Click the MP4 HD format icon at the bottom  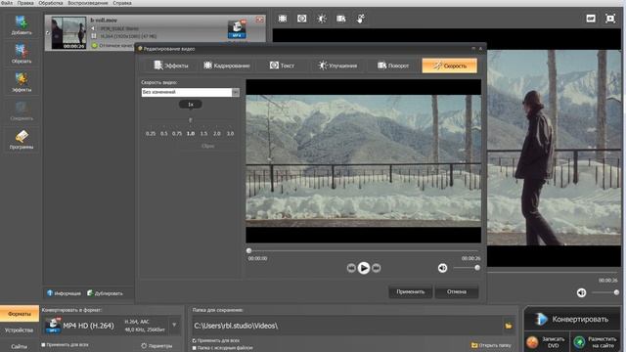(53, 326)
